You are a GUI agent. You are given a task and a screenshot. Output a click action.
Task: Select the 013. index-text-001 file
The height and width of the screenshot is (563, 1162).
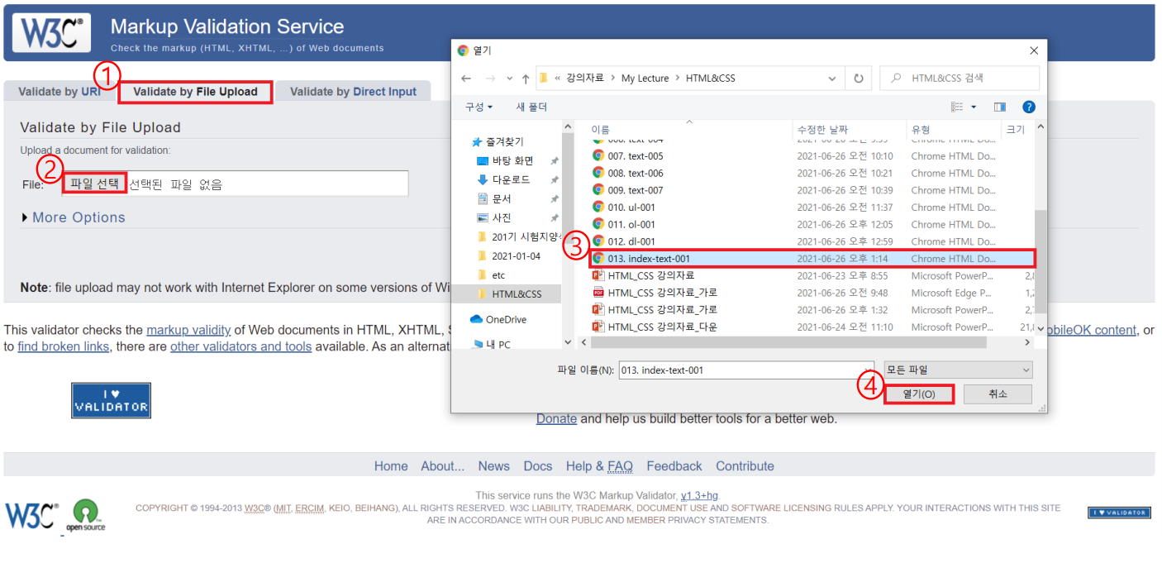pos(812,259)
